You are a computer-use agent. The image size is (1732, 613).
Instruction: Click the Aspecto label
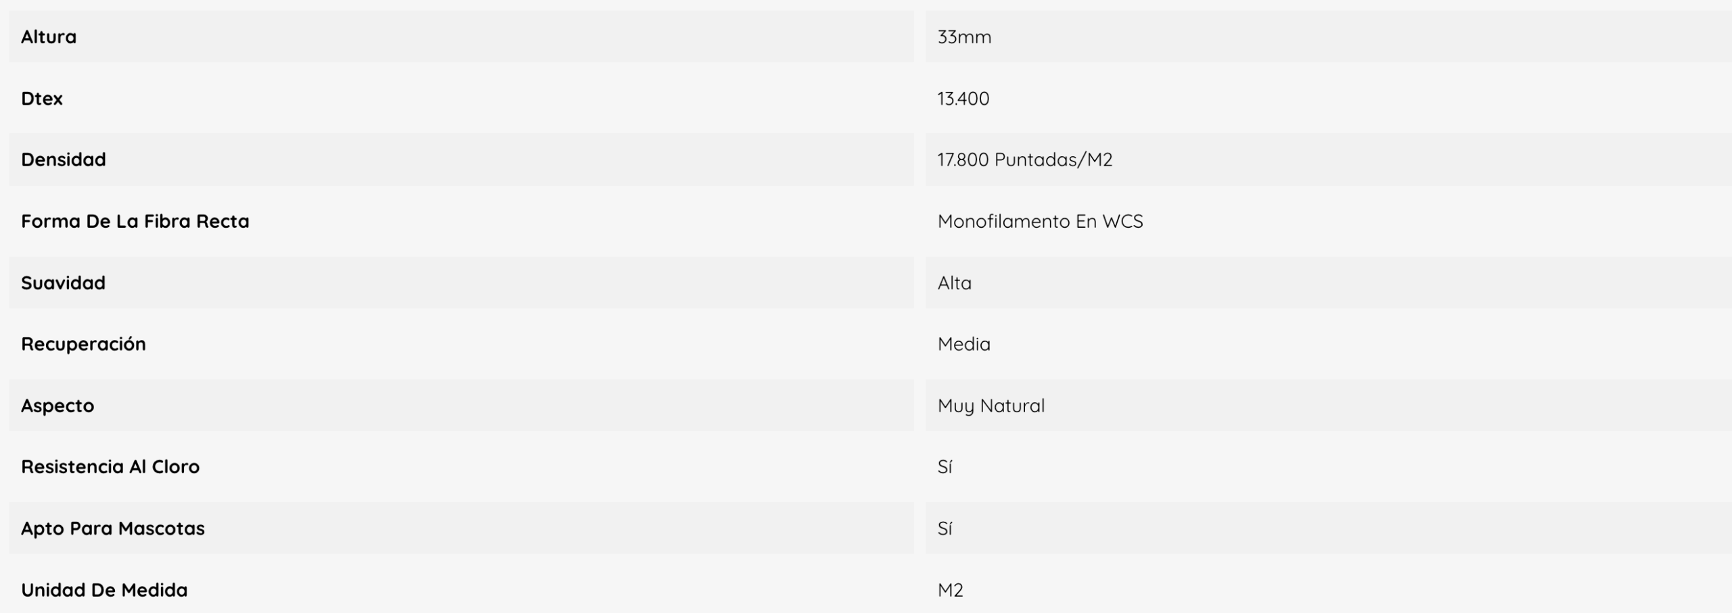(x=58, y=406)
